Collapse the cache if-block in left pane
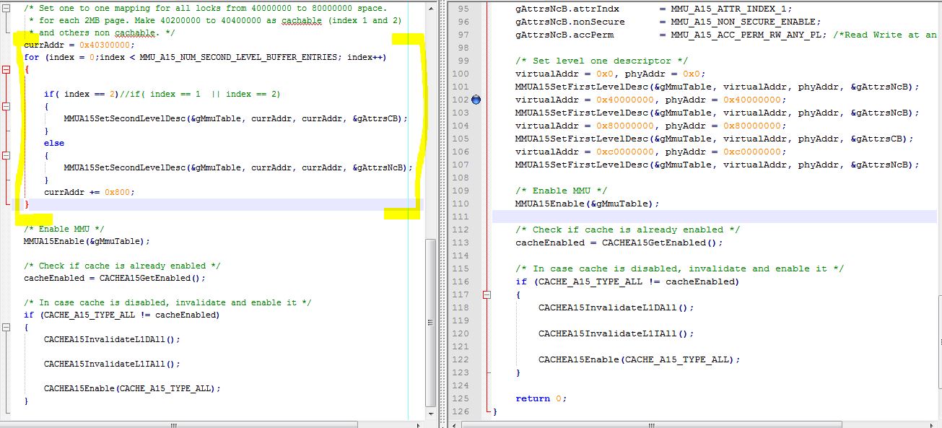Image resolution: width=942 pixels, height=428 pixels. pyautogui.click(x=6, y=327)
